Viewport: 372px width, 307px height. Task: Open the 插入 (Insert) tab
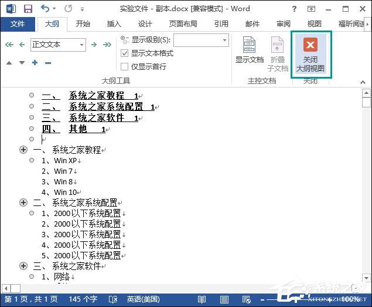(114, 24)
